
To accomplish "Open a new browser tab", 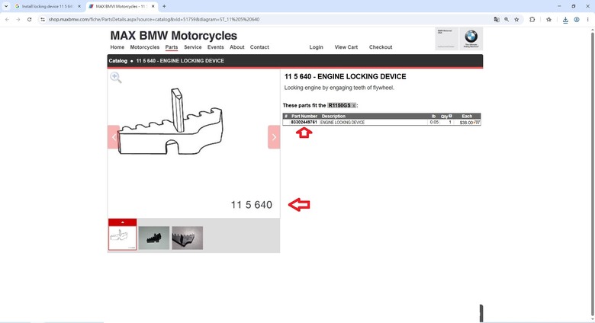I will 164,6.
